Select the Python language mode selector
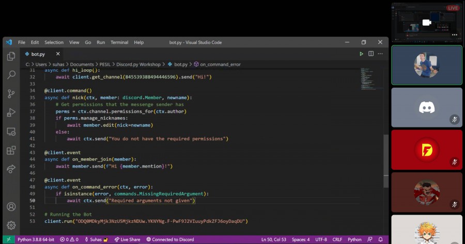The image size is (465, 244). 354,240
